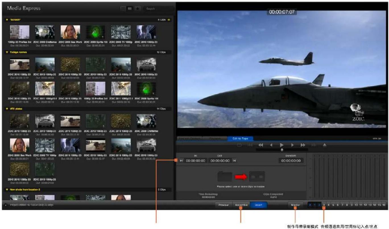This screenshot has height=229, width=389.
Task: Click the Out timecode field
Action: (x=220, y=161)
